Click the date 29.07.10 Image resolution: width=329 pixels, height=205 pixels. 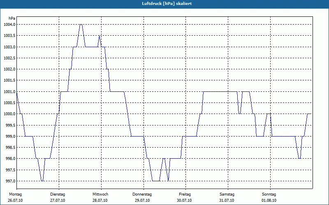coord(142,200)
